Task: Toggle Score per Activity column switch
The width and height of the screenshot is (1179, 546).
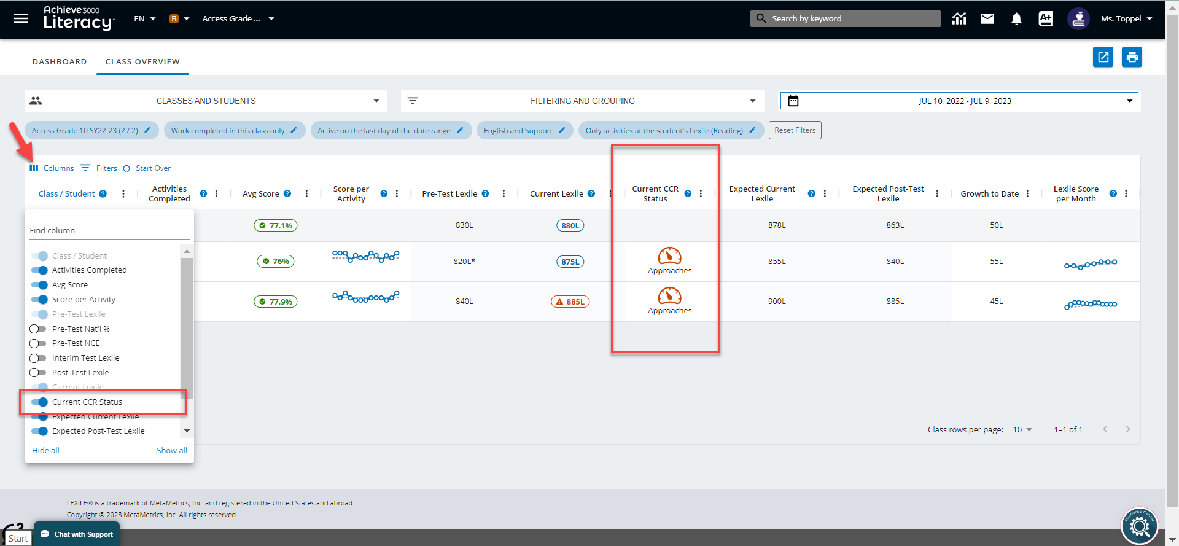Action: click(x=39, y=300)
